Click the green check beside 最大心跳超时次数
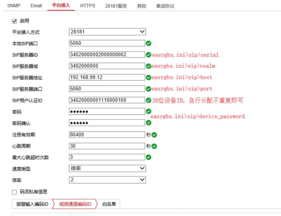Image resolution: width=281 pixels, height=216 pixels. (x=149, y=157)
